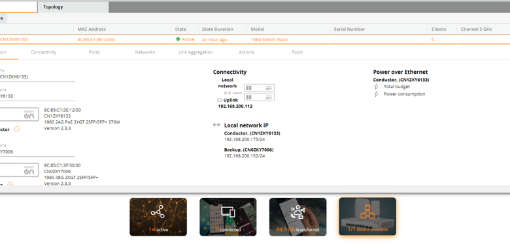Viewport: 510px width, 243px height.
Task: Click IP address 192.168.200.175/24
Action: pos(245,139)
